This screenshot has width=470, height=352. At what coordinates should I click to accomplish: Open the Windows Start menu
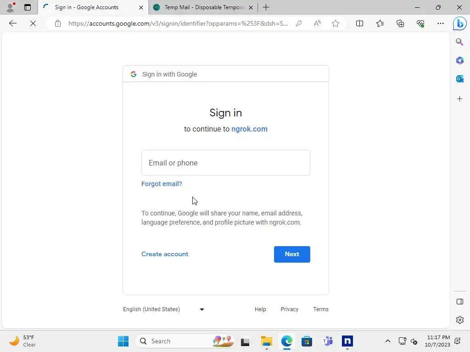(x=123, y=341)
